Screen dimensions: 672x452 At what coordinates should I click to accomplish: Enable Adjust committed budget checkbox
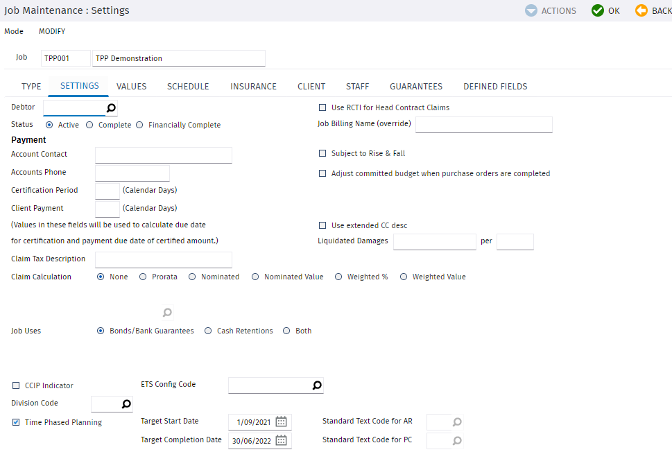tap(322, 173)
